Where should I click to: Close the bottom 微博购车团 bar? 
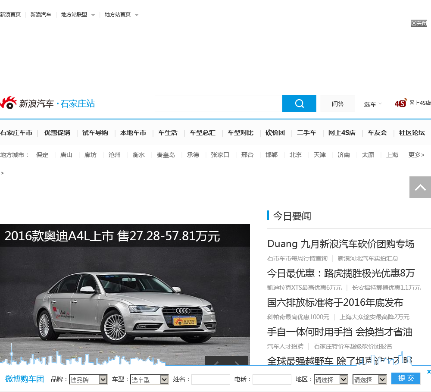[428, 372]
